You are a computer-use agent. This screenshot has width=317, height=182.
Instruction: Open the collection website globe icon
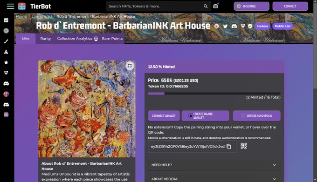click(x=216, y=26)
